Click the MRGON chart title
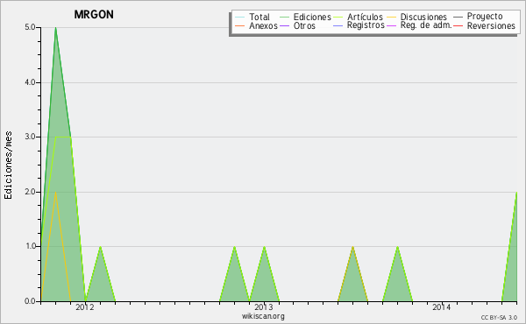 94,14
